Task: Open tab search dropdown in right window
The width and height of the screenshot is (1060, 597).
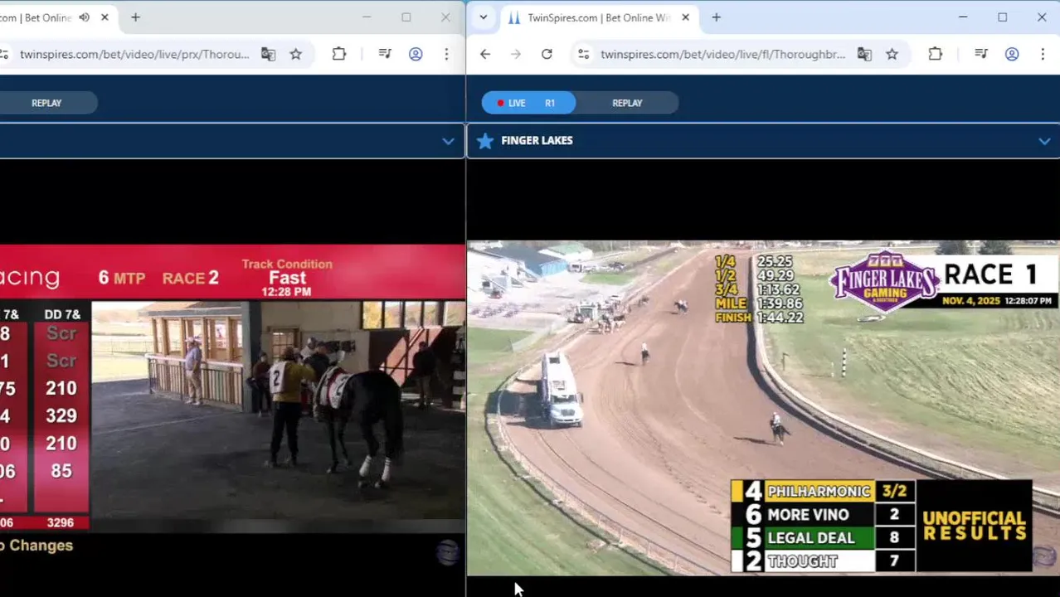Action: click(483, 17)
